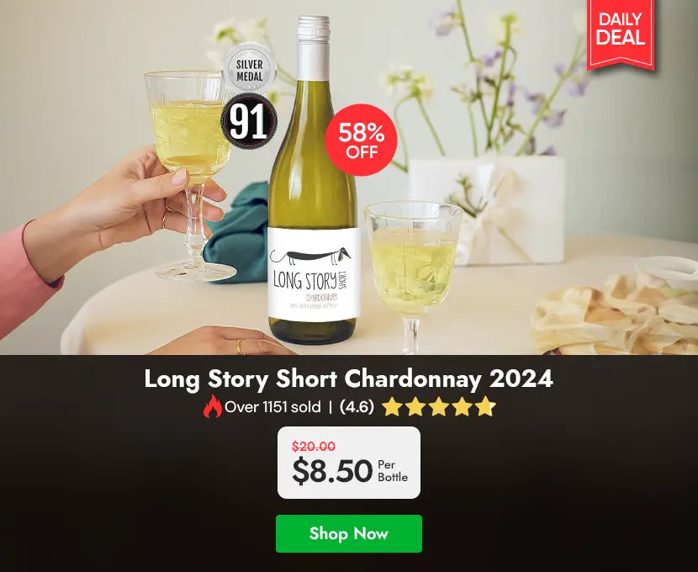Click the silver screw cap of bottle

[x=314, y=48]
